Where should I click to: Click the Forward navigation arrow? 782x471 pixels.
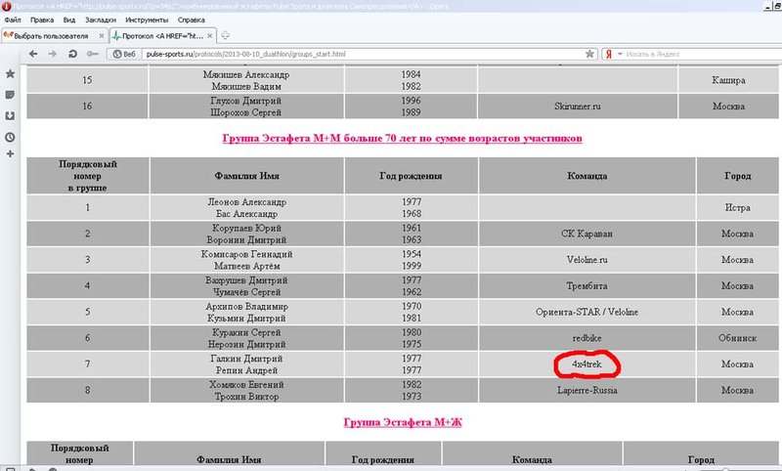click(52, 53)
